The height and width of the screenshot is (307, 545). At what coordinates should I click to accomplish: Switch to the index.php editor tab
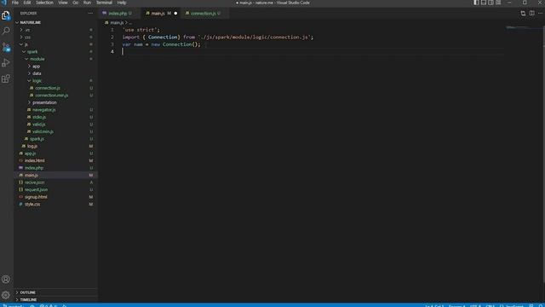click(118, 14)
